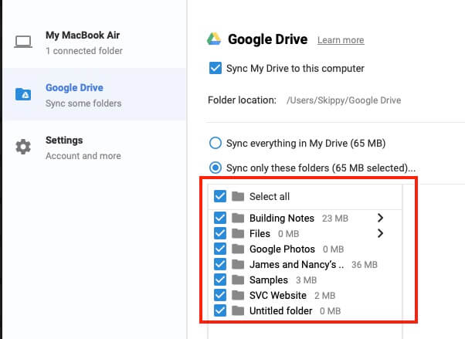Click the laptop icon beside My MacBook Air

[23, 42]
